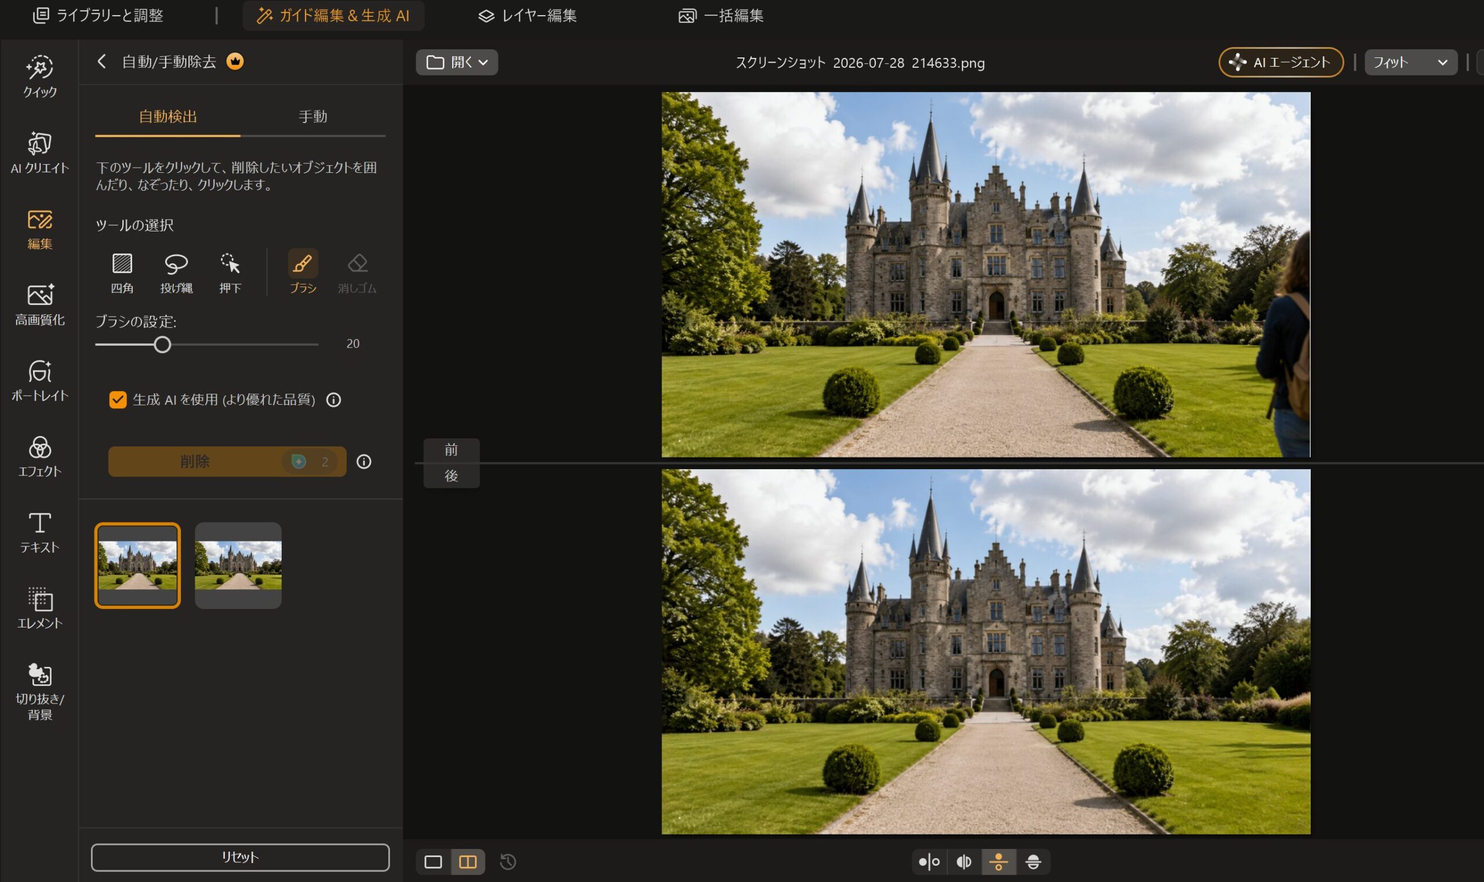The height and width of the screenshot is (882, 1484).
Task: Click the リセット reset button
Action: tap(240, 857)
